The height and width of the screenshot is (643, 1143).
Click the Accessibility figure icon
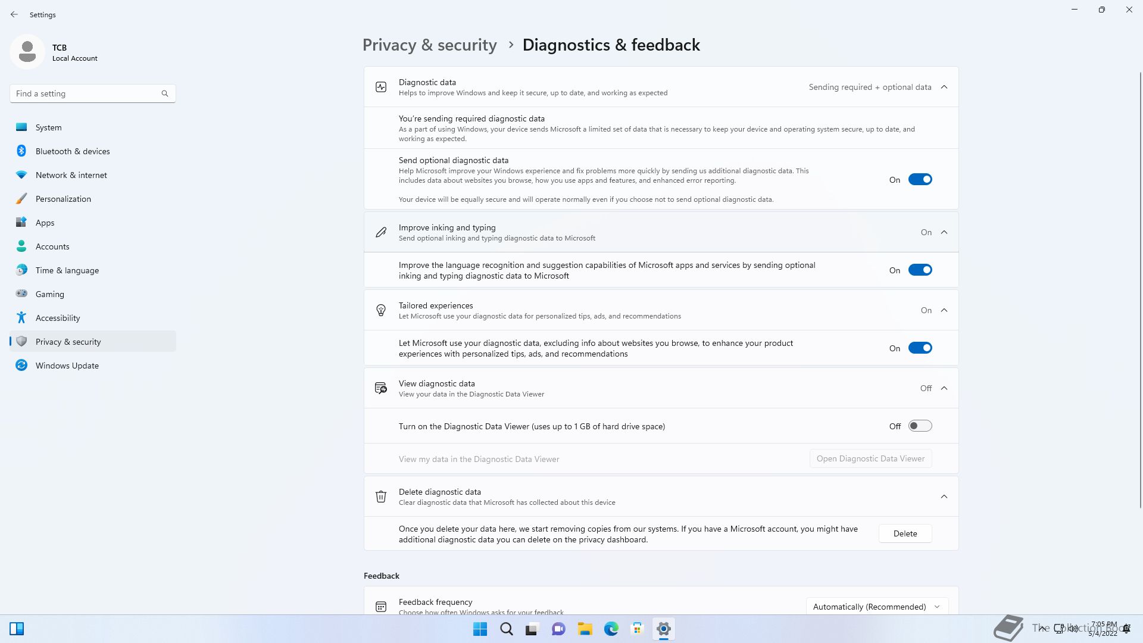[x=21, y=318]
